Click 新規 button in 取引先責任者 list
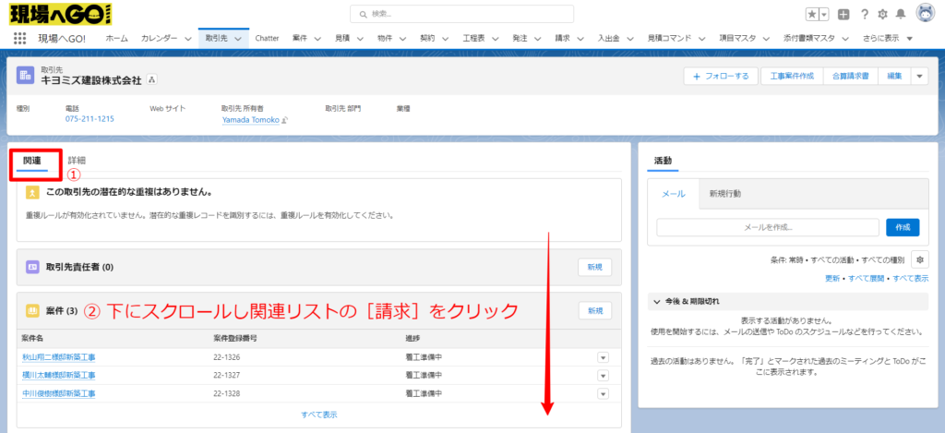The image size is (945, 433). pyautogui.click(x=595, y=267)
